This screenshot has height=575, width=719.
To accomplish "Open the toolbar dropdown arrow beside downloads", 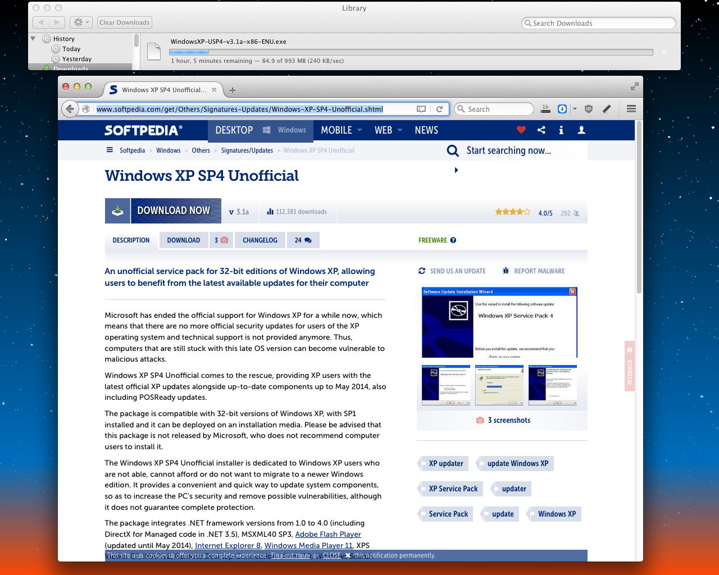I will pos(575,109).
